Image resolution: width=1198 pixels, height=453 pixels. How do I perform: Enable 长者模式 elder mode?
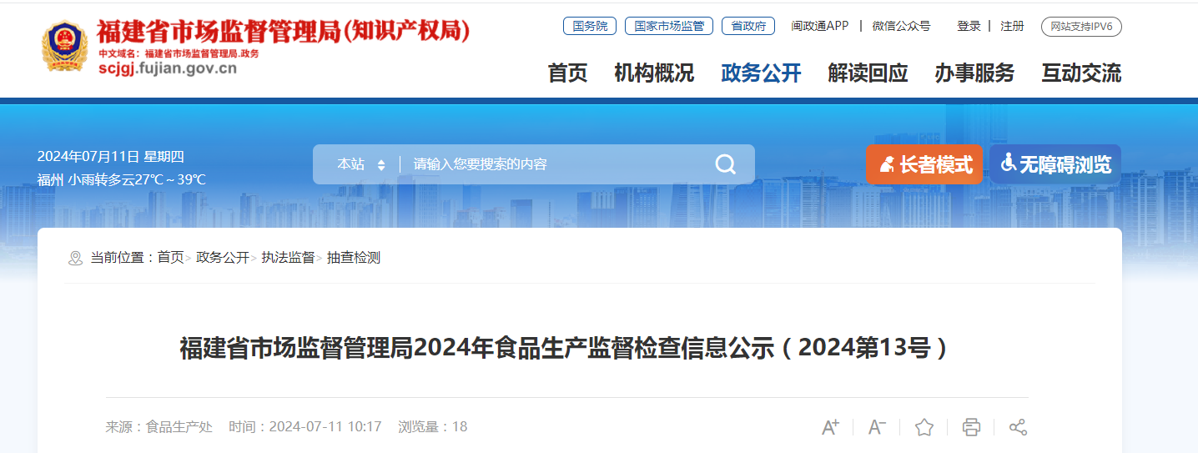[924, 164]
